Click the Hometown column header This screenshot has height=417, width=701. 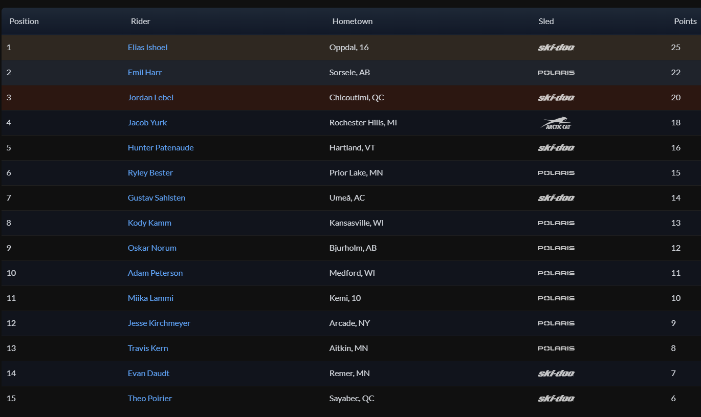[x=353, y=21]
